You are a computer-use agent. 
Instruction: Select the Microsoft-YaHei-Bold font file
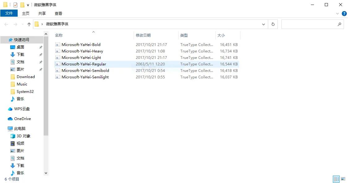[81, 45]
